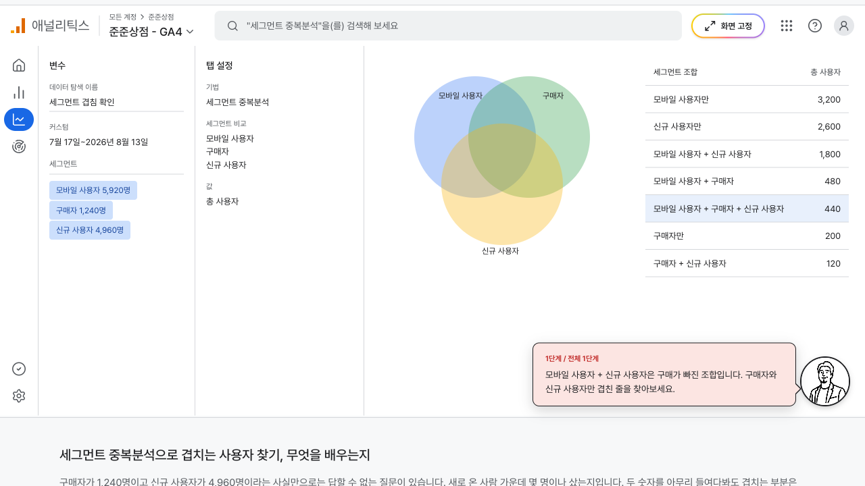
Task: Select the 모바일 사용자만 table row
Action: [747, 99]
